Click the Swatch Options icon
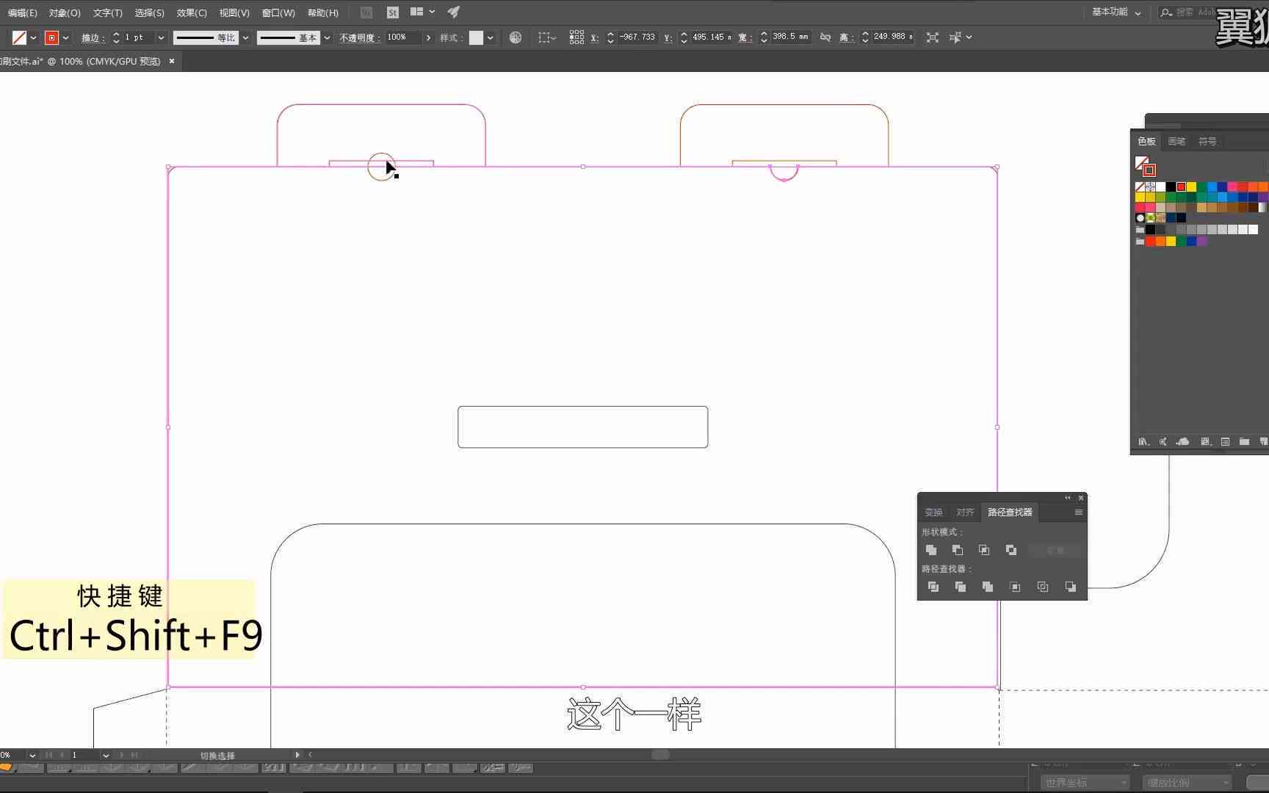The image size is (1269, 793). (x=1226, y=442)
